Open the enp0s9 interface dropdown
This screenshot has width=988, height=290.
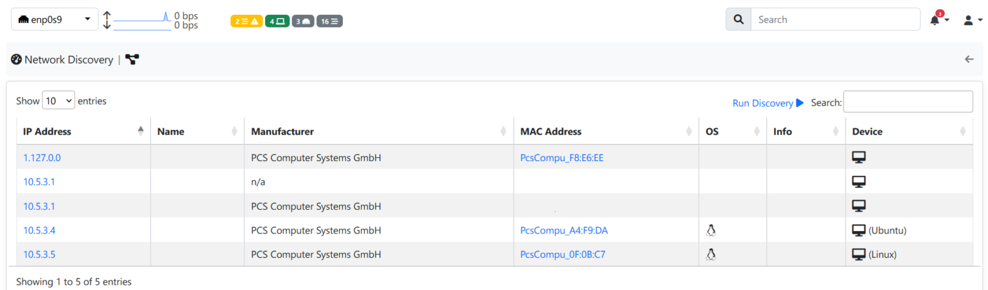pos(55,19)
